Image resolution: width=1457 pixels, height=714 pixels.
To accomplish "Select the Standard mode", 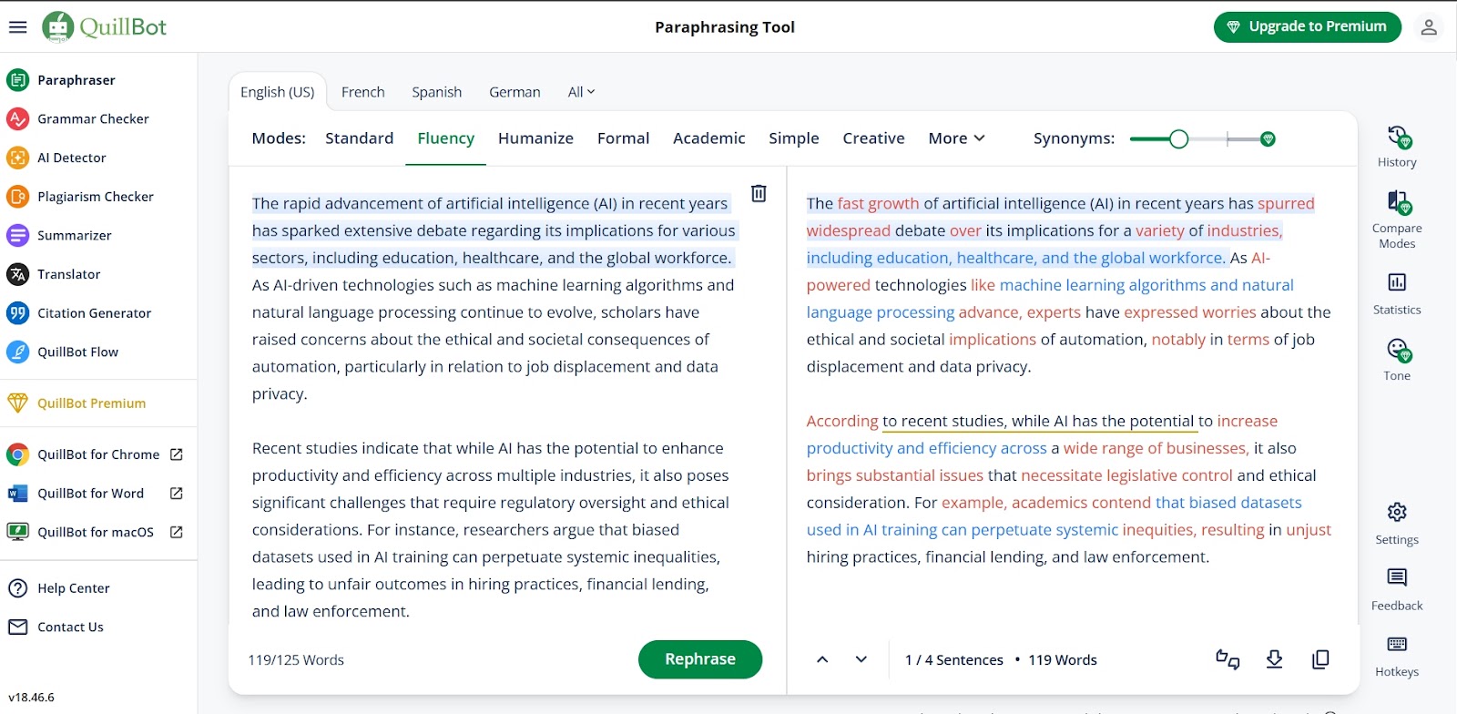I will point(360,138).
